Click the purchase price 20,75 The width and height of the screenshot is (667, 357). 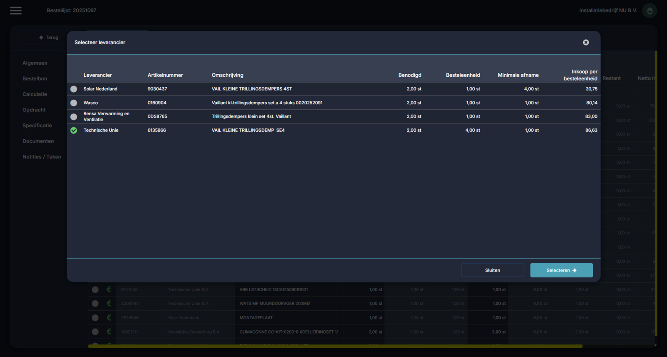pos(592,89)
